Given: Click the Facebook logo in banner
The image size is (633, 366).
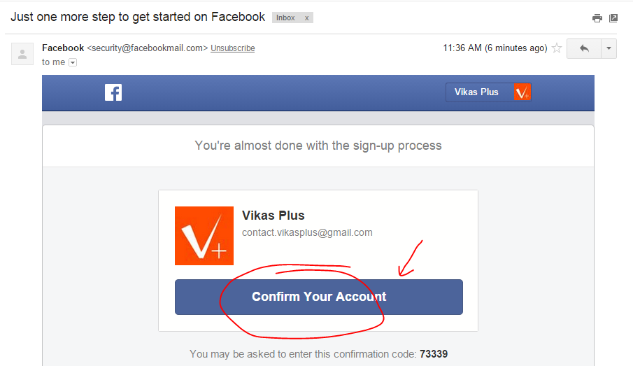Looking at the screenshot, I should [x=113, y=92].
